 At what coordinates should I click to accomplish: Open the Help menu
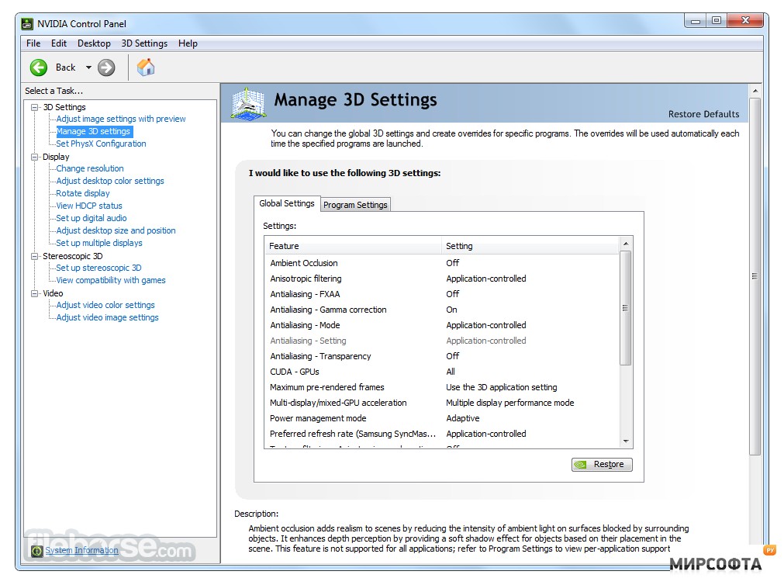[188, 43]
